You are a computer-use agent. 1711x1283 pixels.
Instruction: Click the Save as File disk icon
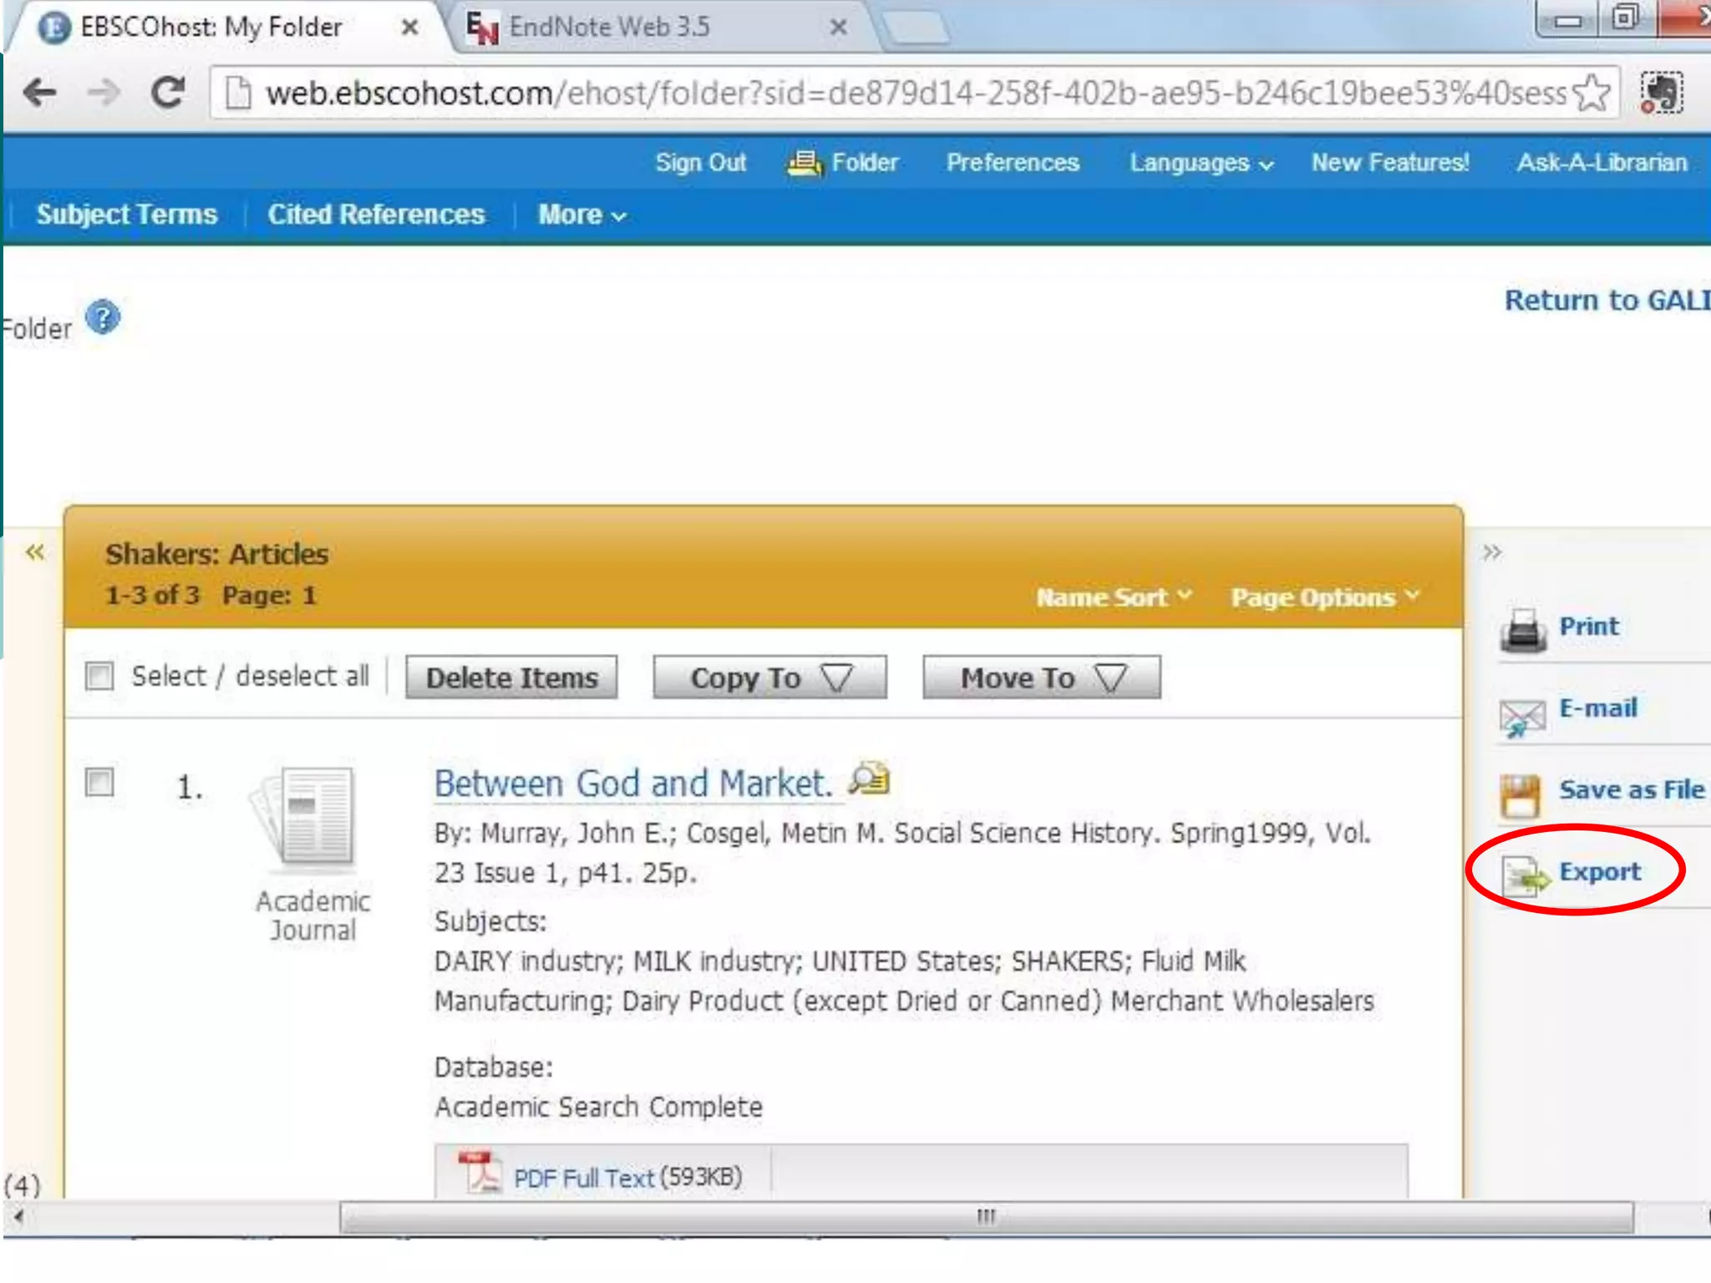pos(1521,795)
